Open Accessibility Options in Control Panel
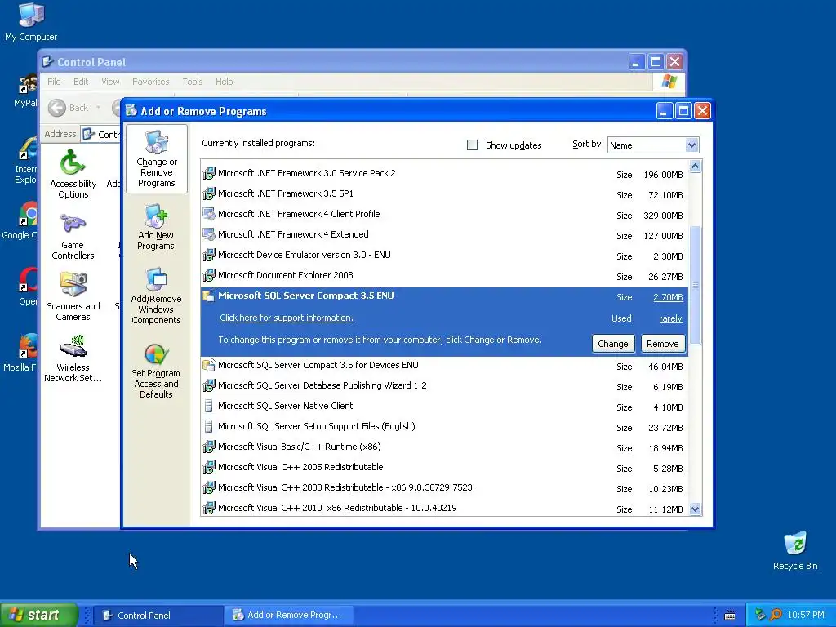 73,174
